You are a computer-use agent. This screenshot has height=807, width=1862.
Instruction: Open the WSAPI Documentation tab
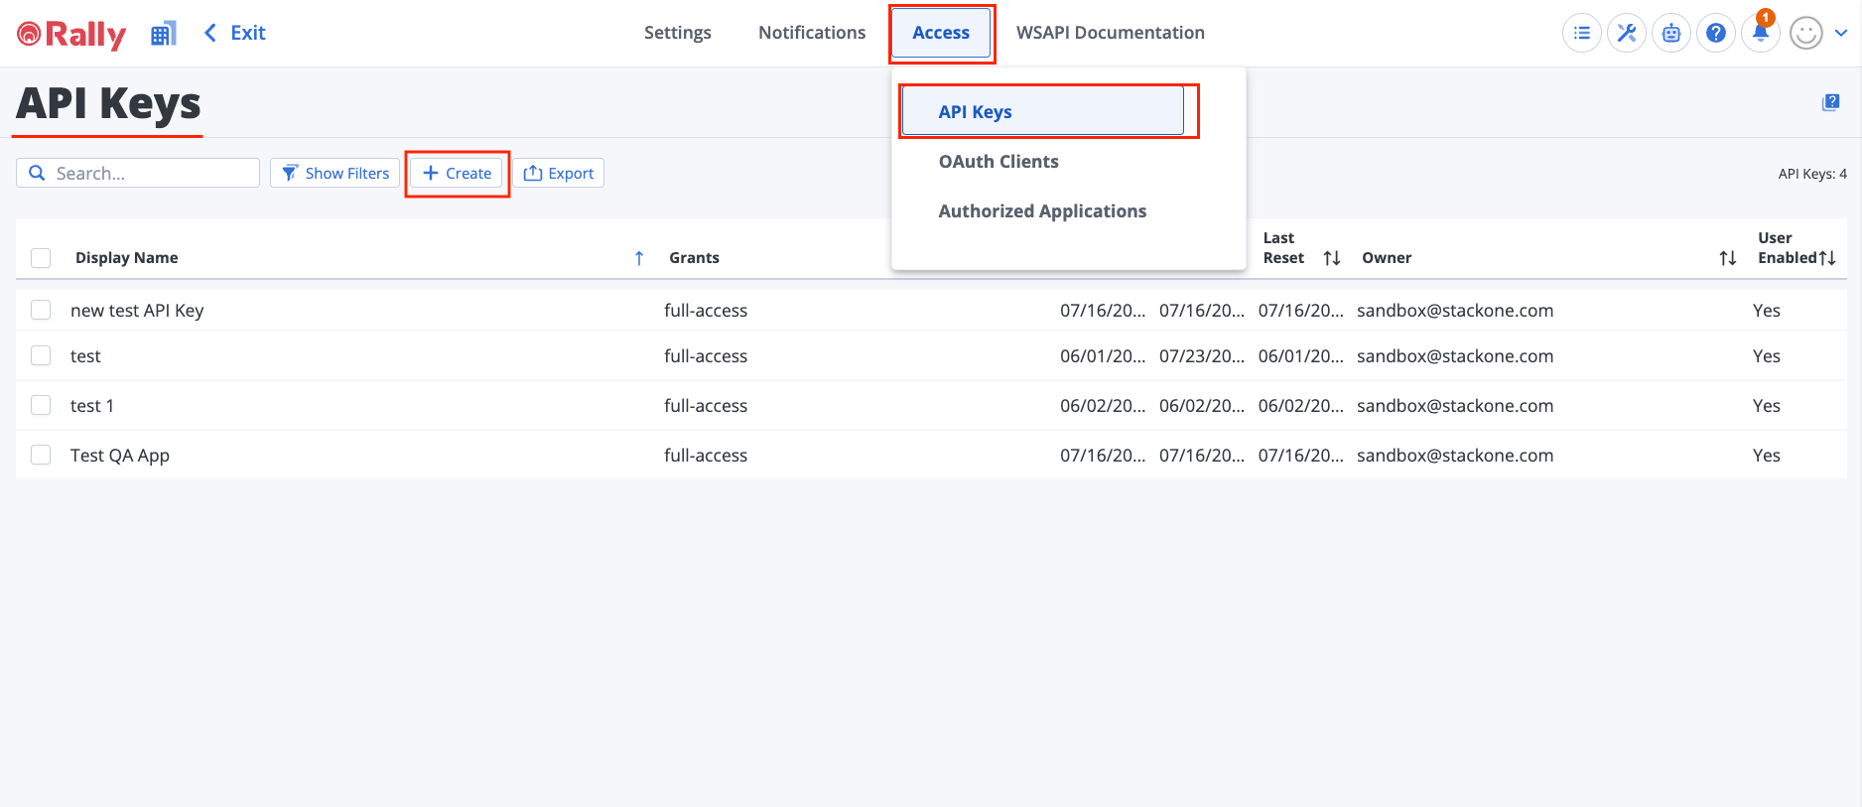click(1111, 33)
